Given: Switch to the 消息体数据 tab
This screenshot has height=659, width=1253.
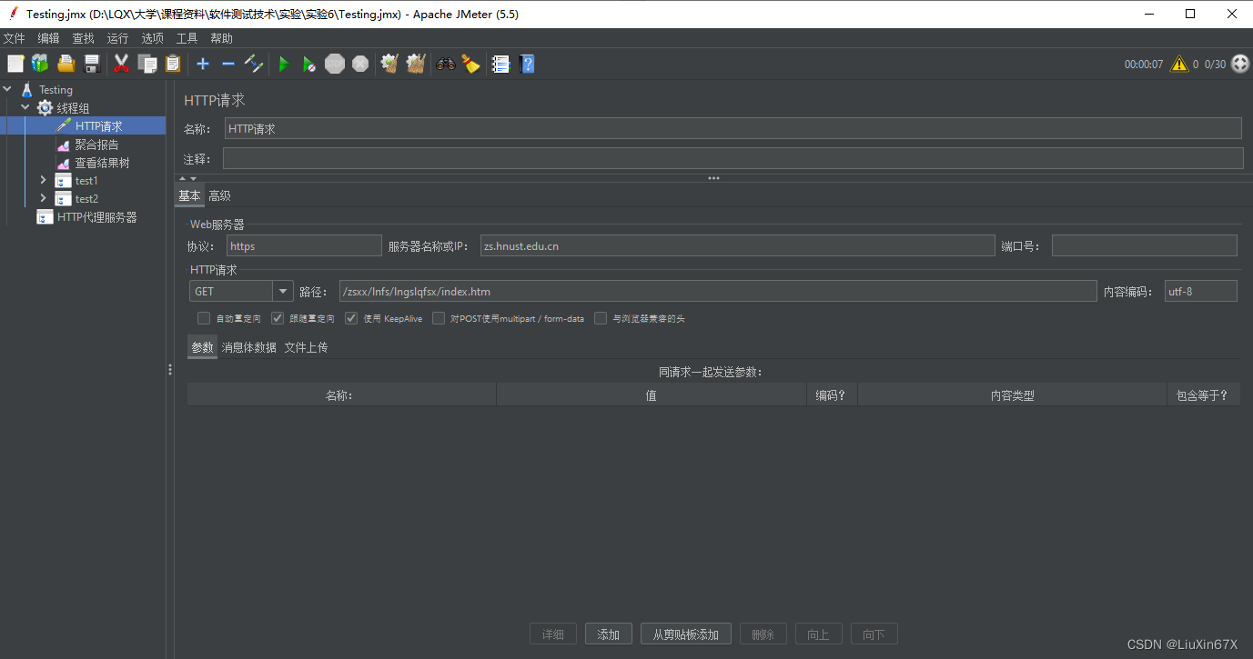Looking at the screenshot, I should pyautogui.click(x=249, y=347).
